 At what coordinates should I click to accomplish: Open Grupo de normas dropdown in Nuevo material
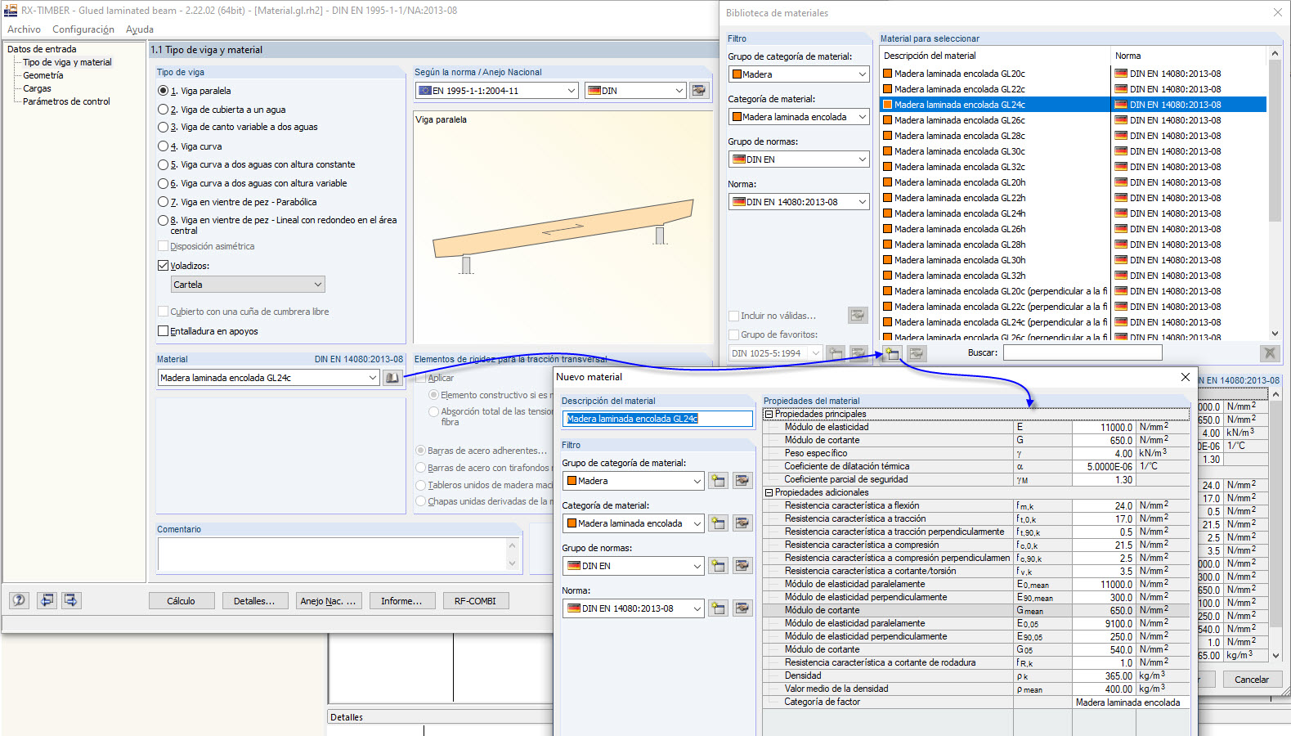click(633, 566)
